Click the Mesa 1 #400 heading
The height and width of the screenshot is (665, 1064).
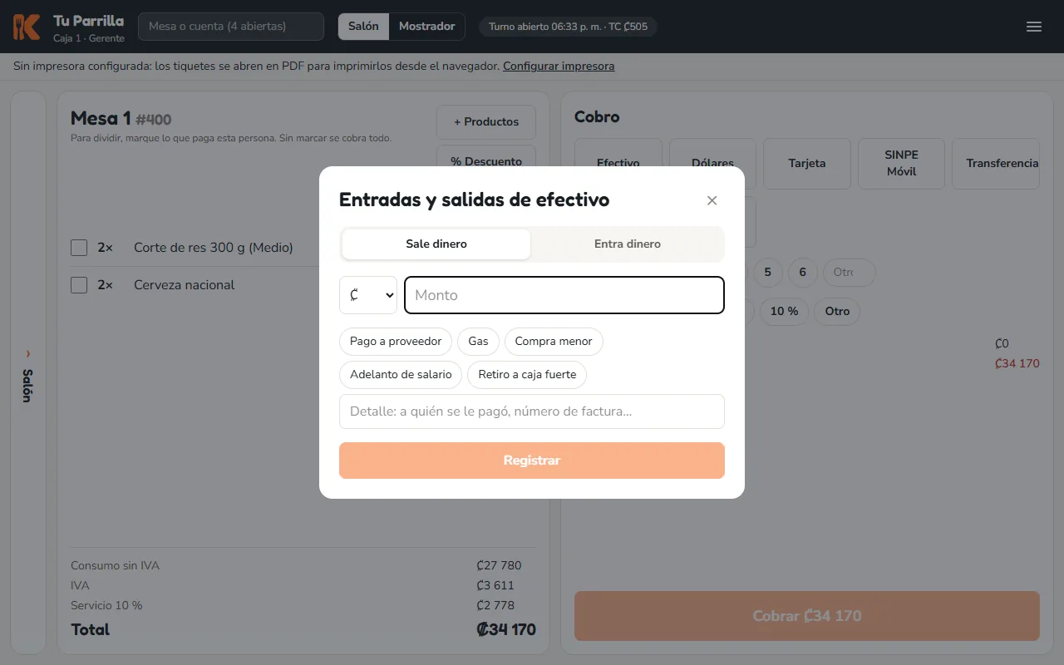[x=121, y=119]
